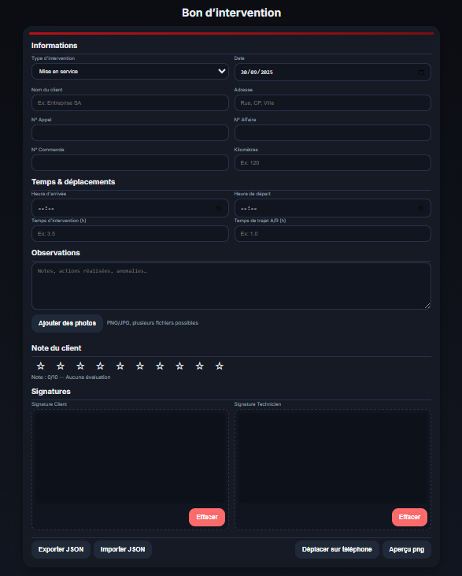The image size is (462, 576).
Task: Click Déplacer sur téléphone
Action: pos(337,549)
